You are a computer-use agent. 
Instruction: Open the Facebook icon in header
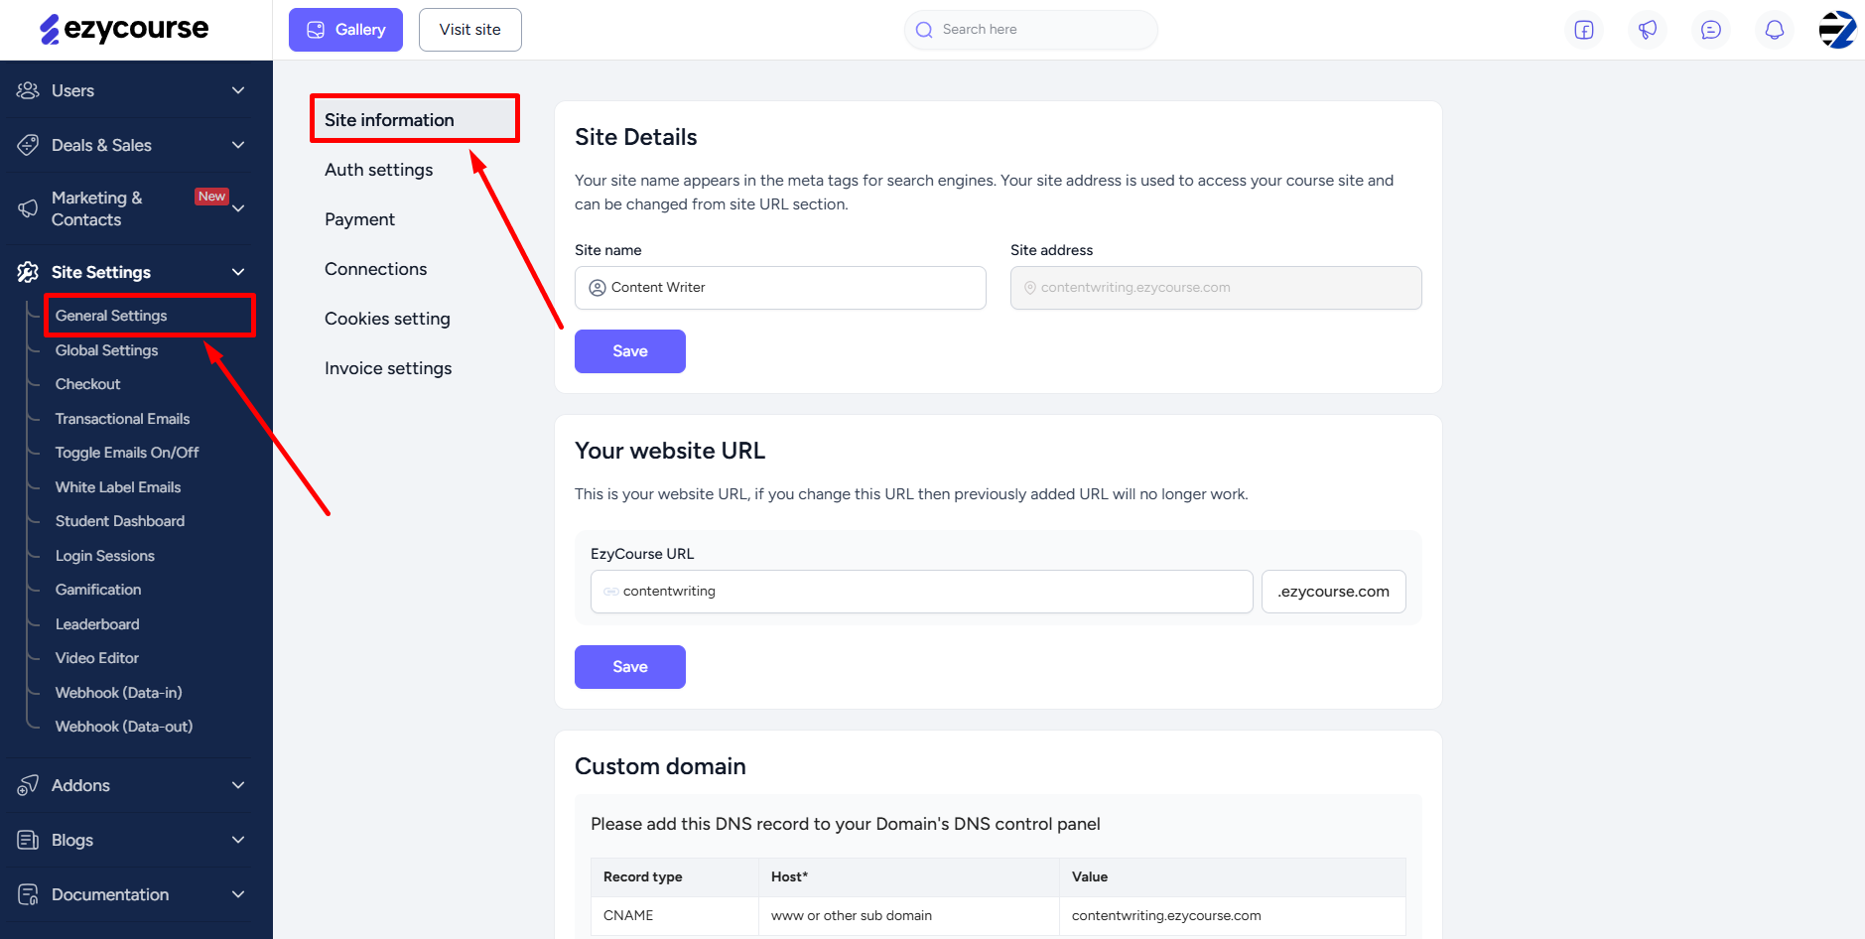[1584, 30]
